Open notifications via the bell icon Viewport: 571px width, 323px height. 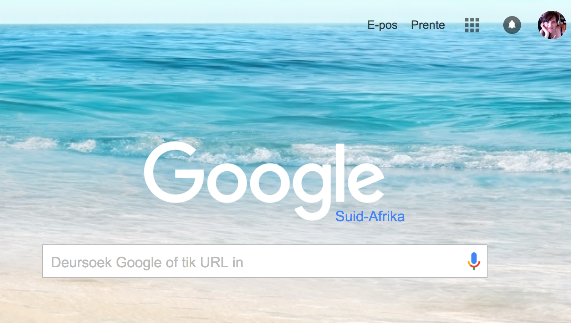pyautogui.click(x=512, y=25)
